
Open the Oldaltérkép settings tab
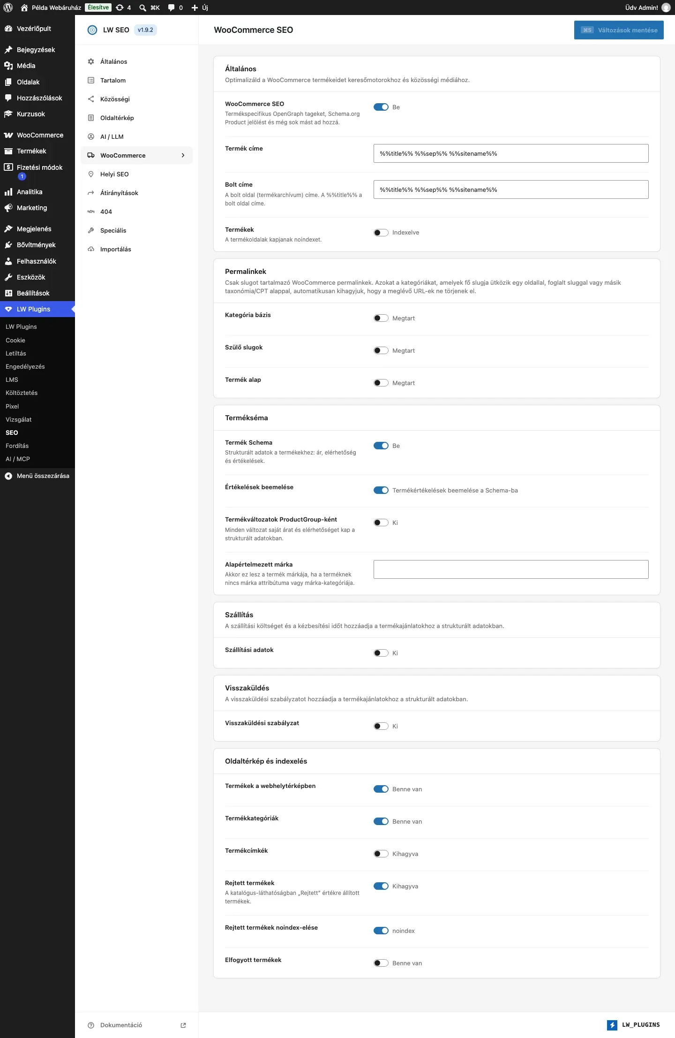pyautogui.click(x=137, y=118)
